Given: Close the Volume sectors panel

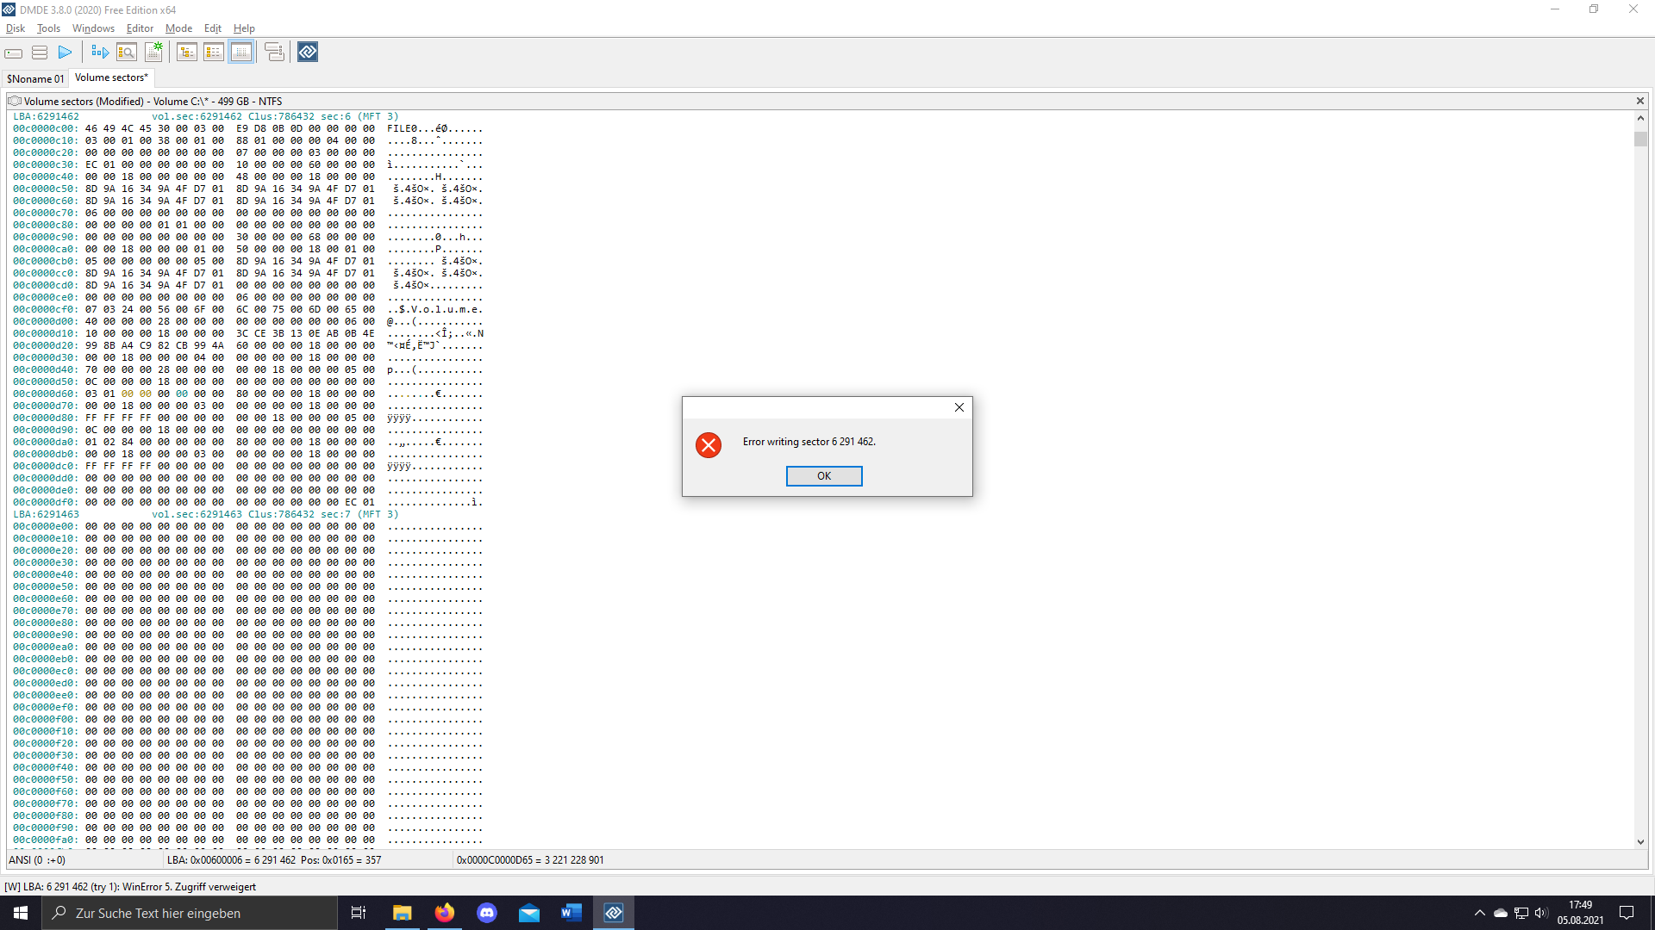Looking at the screenshot, I should coord(1640,101).
